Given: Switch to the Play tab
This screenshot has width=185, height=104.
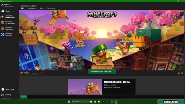Looking at the screenshot, I should (x=23, y=8).
